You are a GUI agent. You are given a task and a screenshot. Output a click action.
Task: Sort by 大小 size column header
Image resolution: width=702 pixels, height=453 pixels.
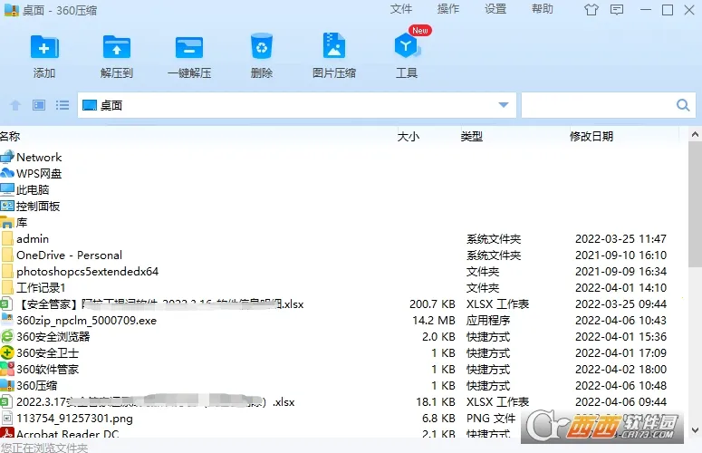coord(409,137)
